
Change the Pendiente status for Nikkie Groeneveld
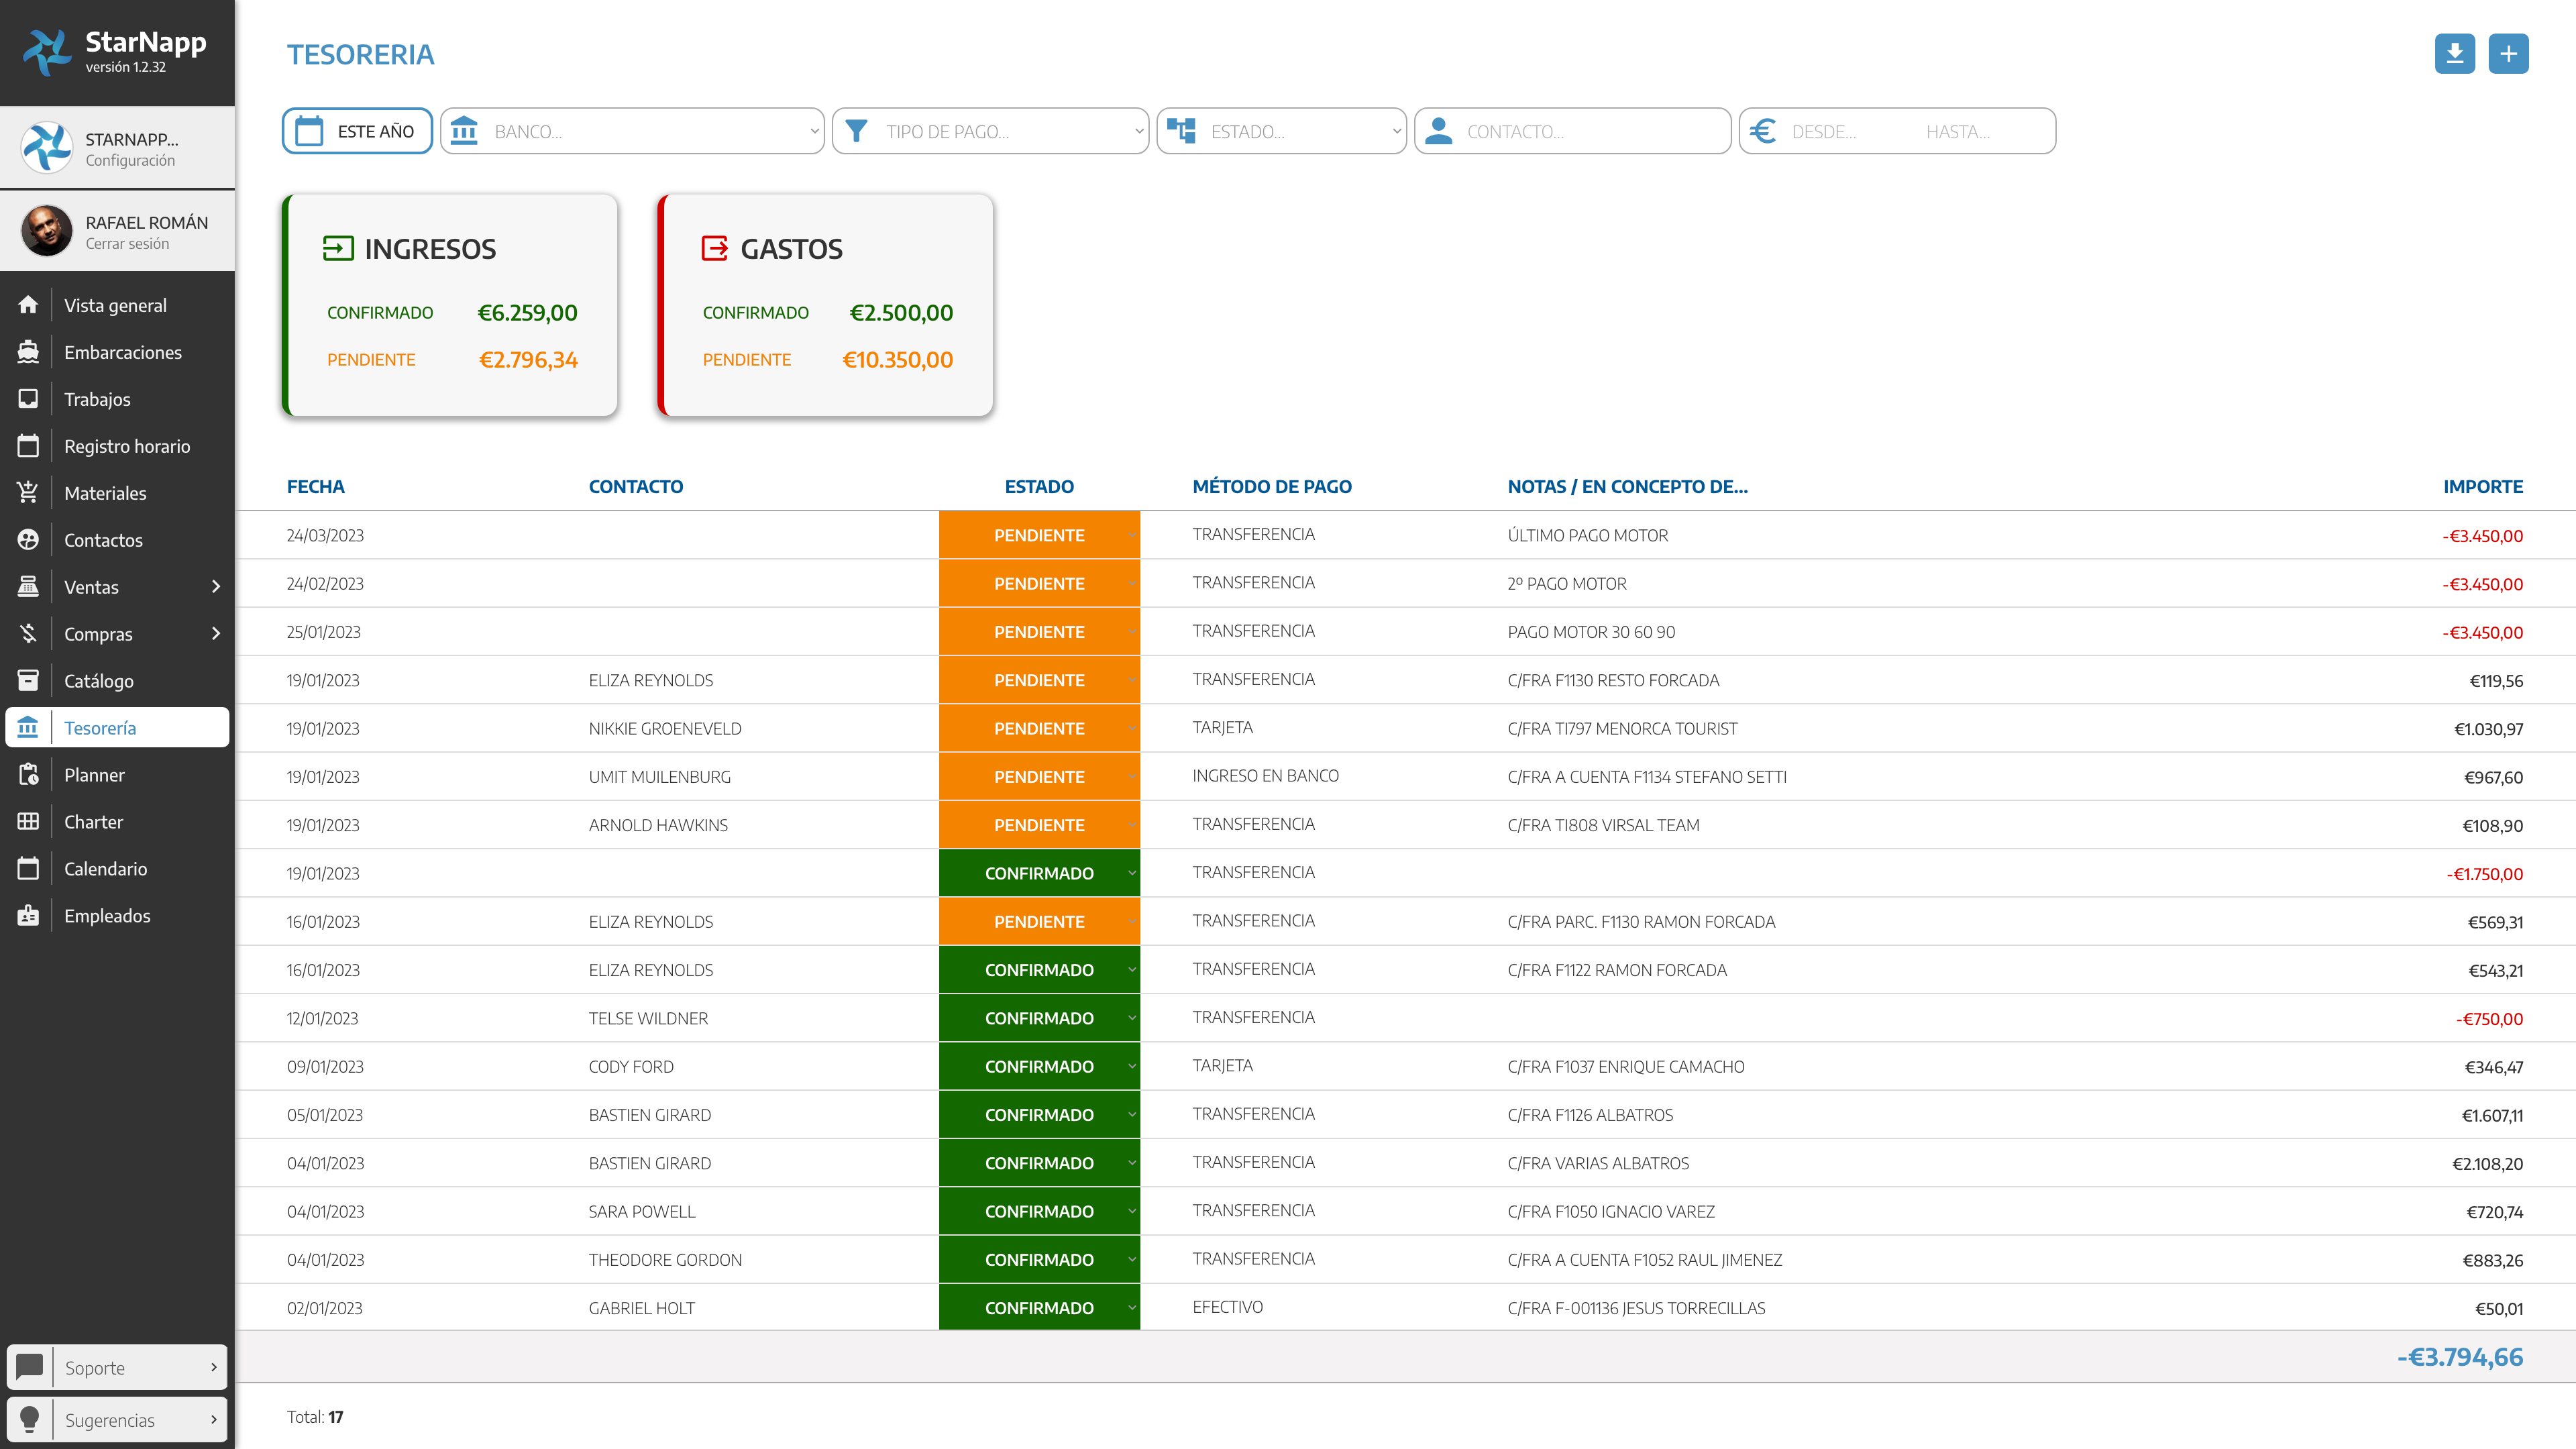pyautogui.click(x=1039, y=729)
